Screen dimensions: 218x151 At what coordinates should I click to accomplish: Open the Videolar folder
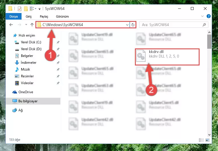pyautogui.click(x=27, y=83)
